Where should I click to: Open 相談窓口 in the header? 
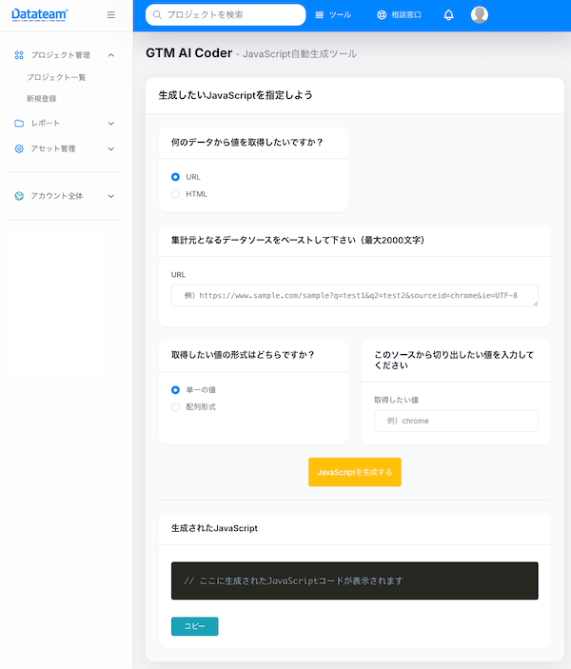pyautogui.click(x=399, y=15)
